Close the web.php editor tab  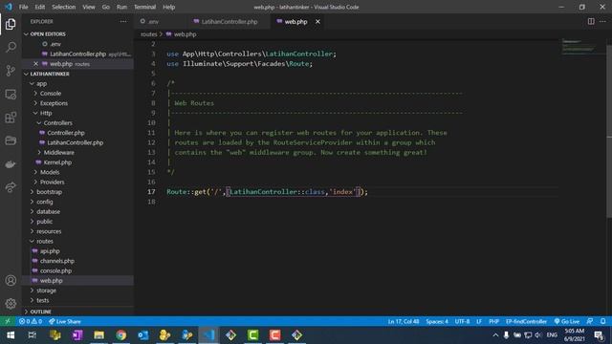[317, 21]
